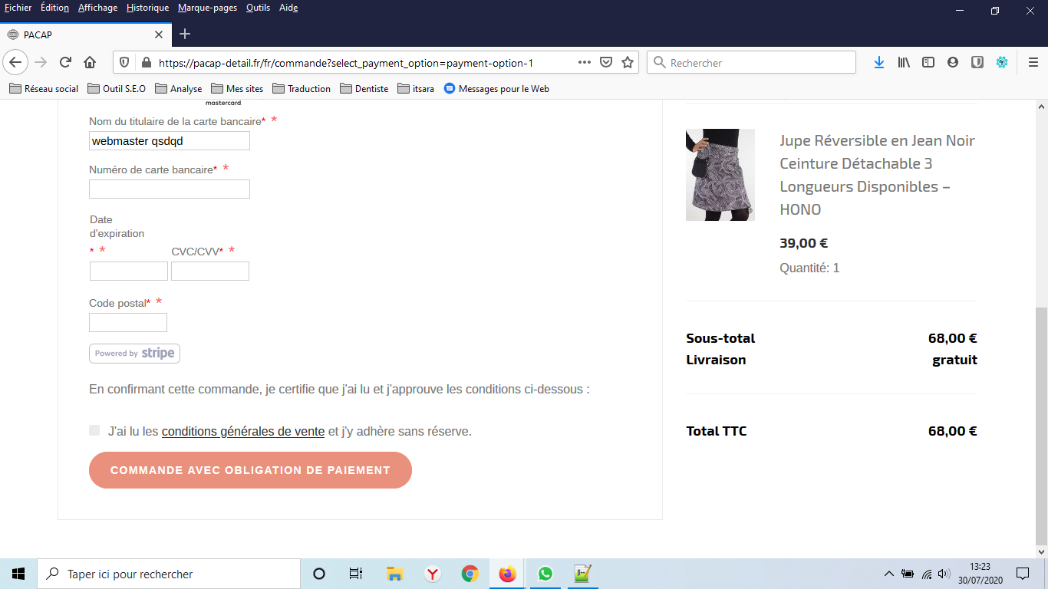Screen dimensions: 1048x589
Task: Show the library bookshelf icon
Action: [x=904, y=63]
